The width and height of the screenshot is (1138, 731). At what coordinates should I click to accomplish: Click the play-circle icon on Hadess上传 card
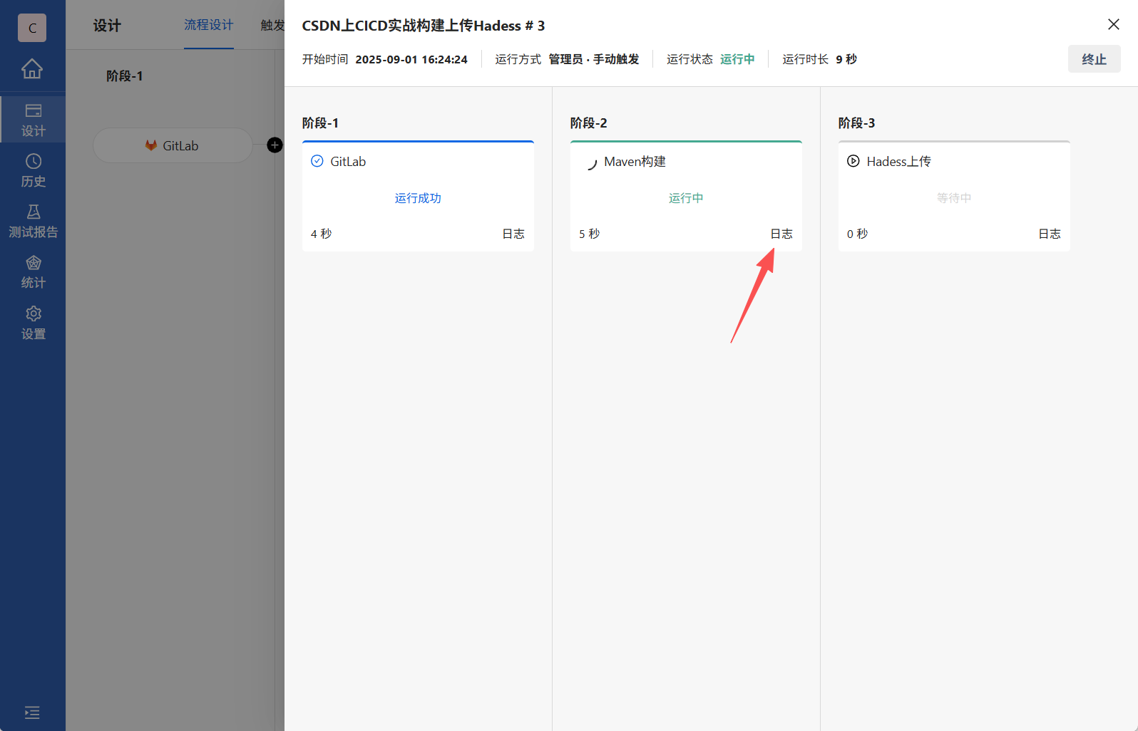coord(853,161)
